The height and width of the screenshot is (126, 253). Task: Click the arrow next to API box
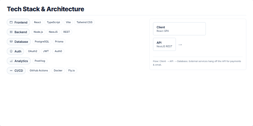[180, 45]
